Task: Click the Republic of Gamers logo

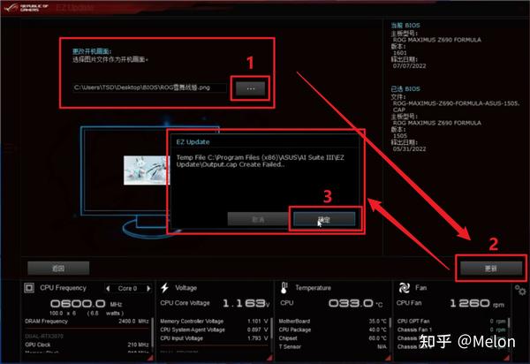Action: point(26,7)
